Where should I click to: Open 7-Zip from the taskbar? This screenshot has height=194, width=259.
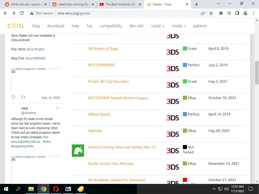[68, 189]
